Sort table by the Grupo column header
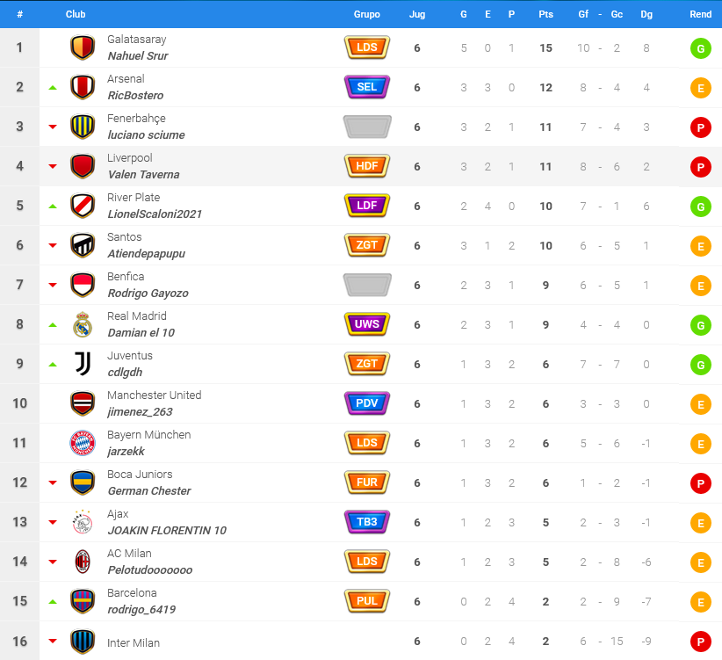The image size is (722, 660). (x=367, y=14)
